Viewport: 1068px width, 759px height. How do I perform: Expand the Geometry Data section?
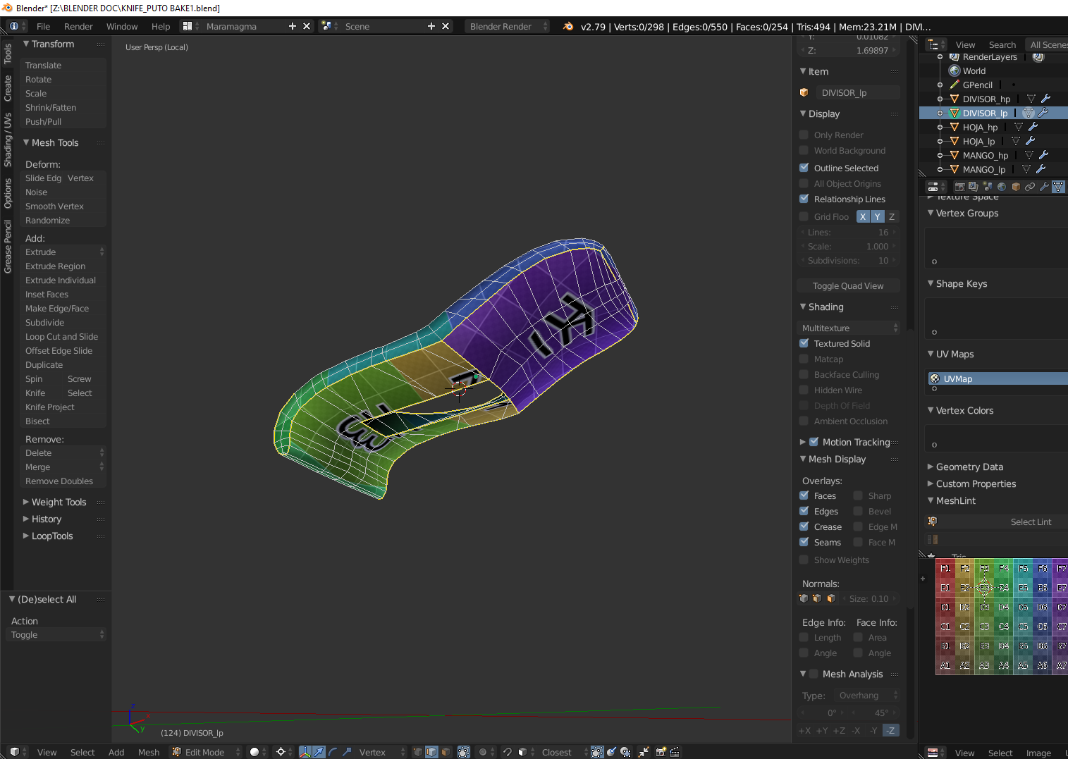(969, 467)
